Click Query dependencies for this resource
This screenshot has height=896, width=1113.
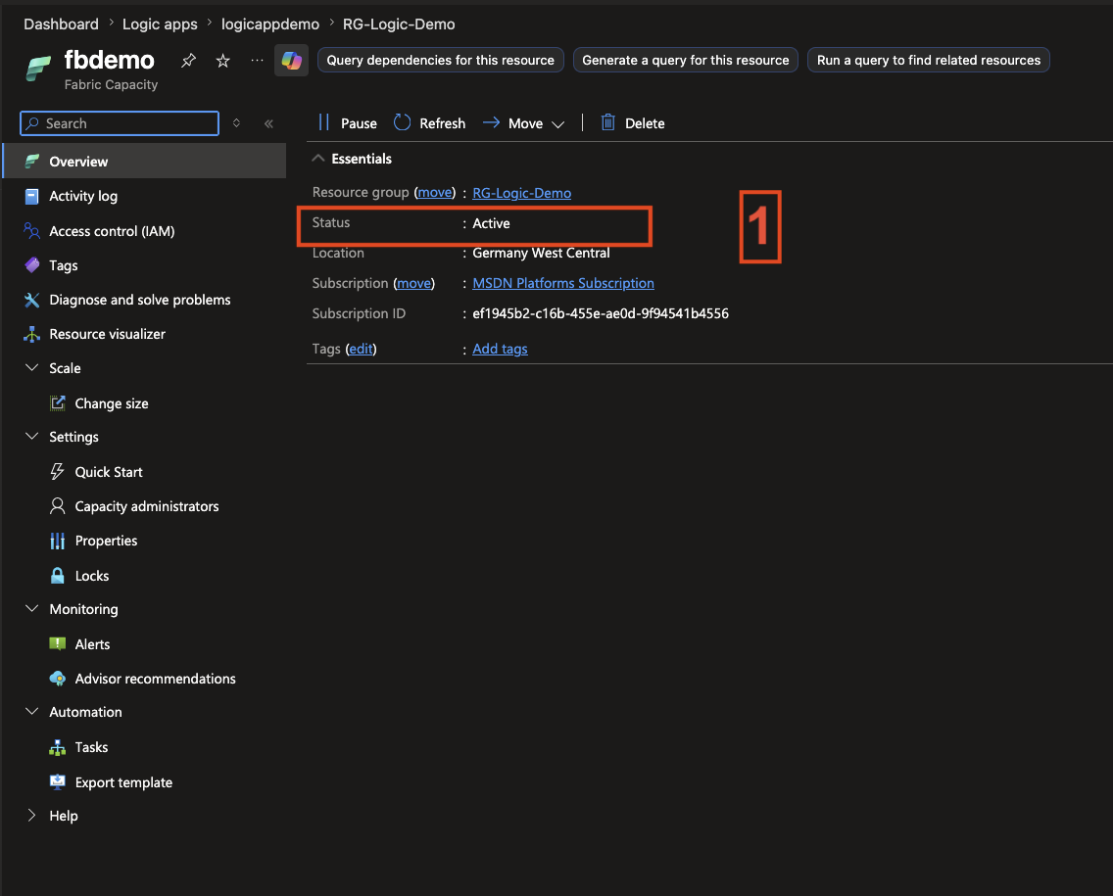point(440,61)
